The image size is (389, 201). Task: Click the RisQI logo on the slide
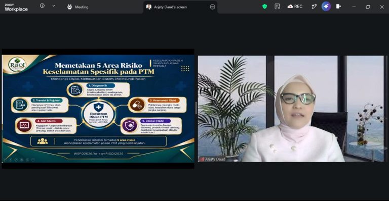(17, 65)
